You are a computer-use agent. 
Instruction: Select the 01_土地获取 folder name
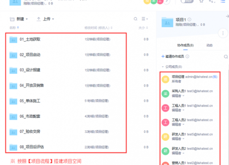pyautogui.click(x=30, y=39)
